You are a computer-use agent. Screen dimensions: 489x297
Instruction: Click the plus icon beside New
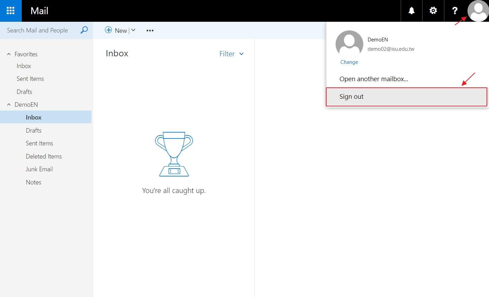click(108, 30)
